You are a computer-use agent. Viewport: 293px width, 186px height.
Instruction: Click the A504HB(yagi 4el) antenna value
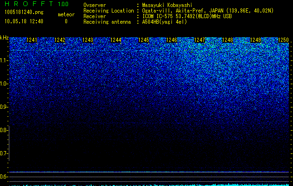click(164, 22)
